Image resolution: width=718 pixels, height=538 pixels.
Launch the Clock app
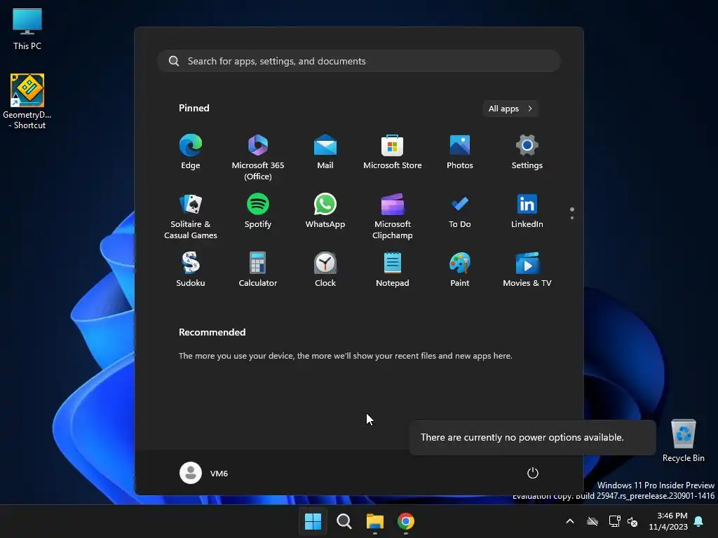tap(325, 270)
